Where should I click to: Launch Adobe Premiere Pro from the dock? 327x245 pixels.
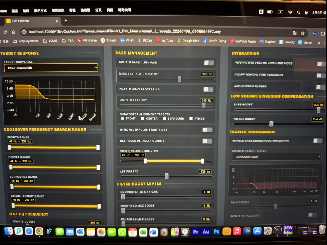click(195, 232)
